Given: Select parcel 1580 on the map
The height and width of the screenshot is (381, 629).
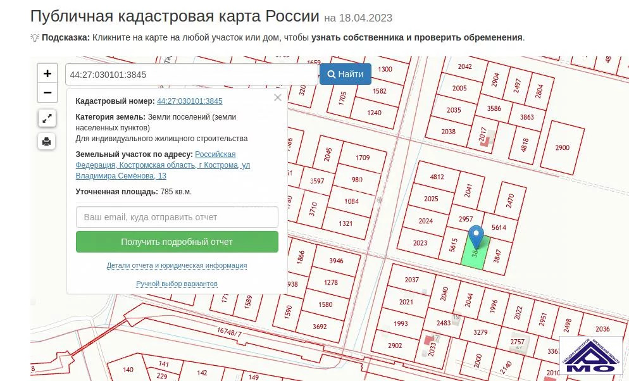Looking at the screenshot, I should 325,304.
